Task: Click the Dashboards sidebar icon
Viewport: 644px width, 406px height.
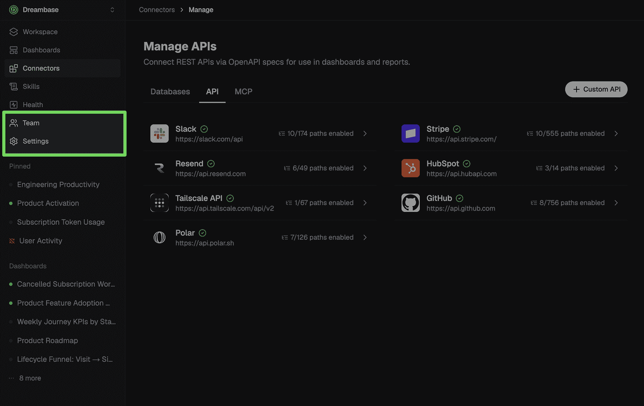Action: point(14,50)
